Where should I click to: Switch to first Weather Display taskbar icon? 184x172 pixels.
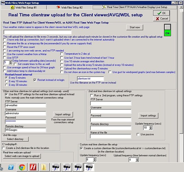point(56,167)
